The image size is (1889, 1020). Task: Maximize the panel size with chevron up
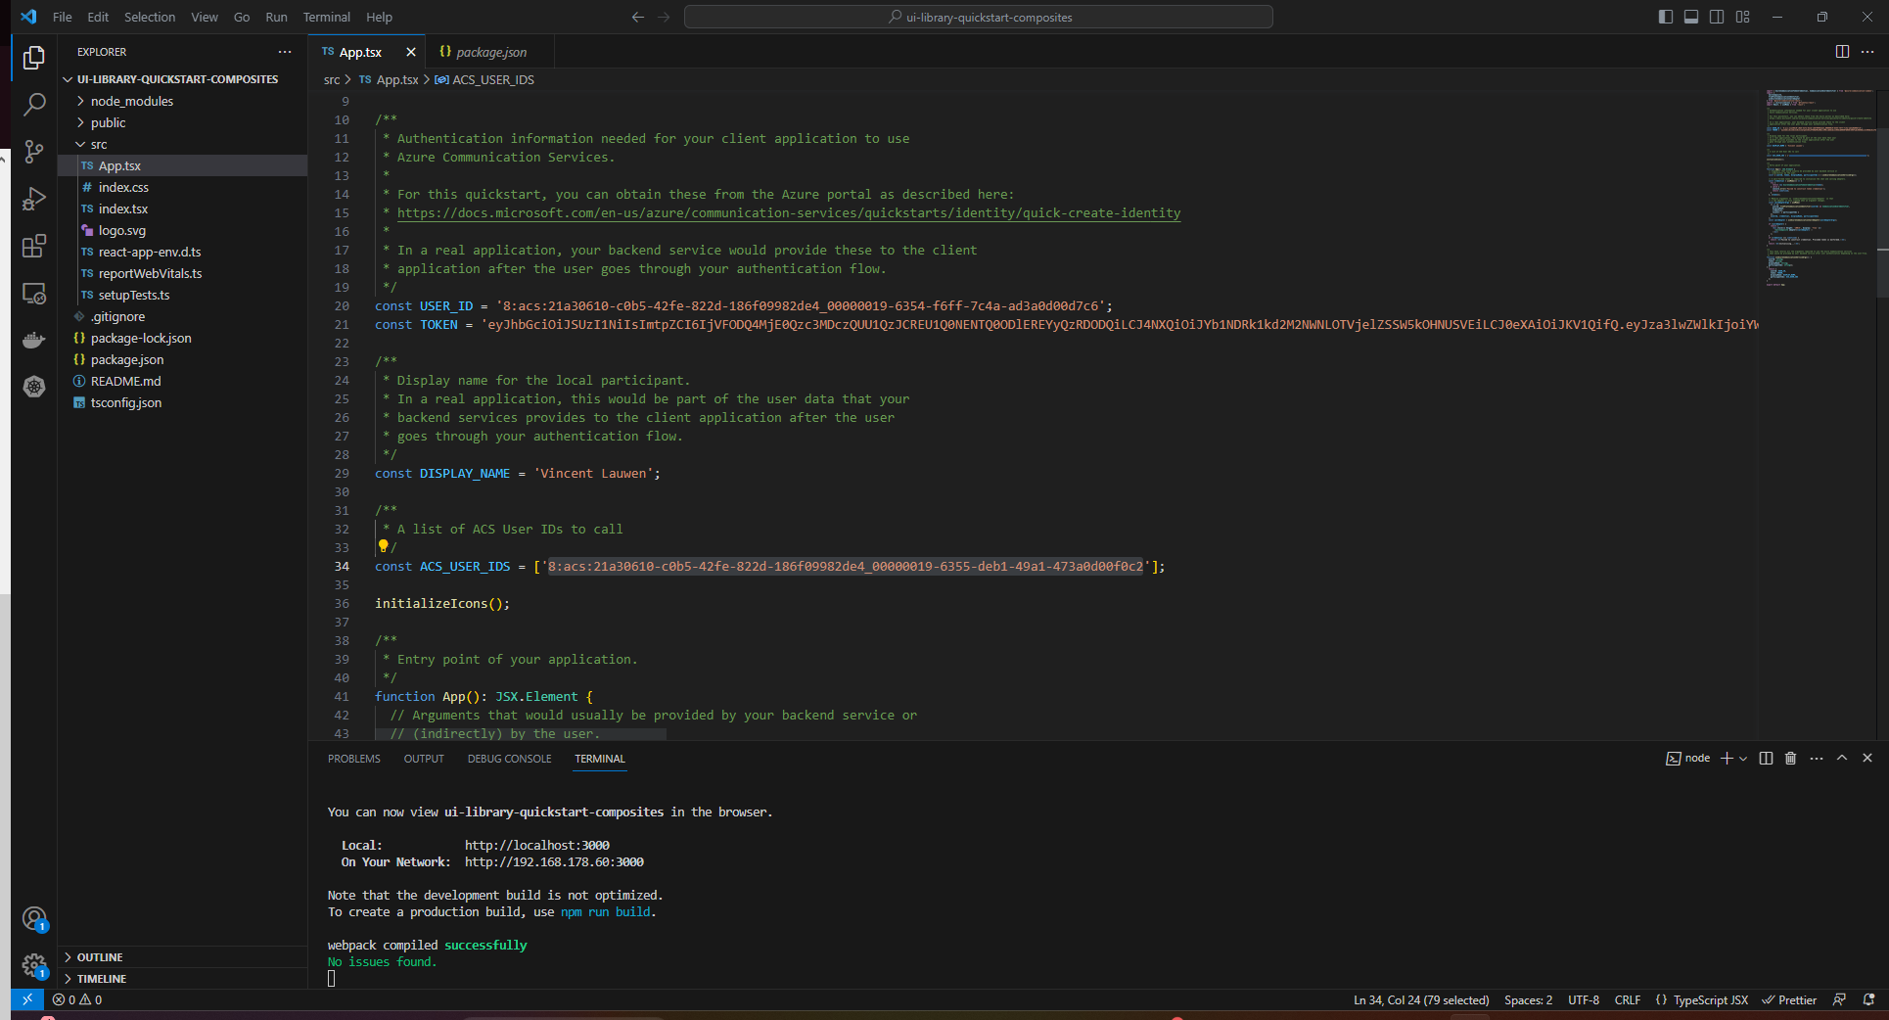click(x=1842, y=759)
